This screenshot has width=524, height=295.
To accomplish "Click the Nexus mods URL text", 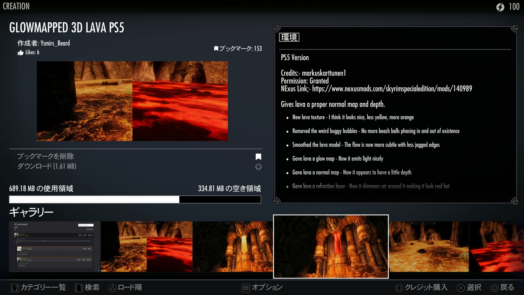I will (392, 88).
